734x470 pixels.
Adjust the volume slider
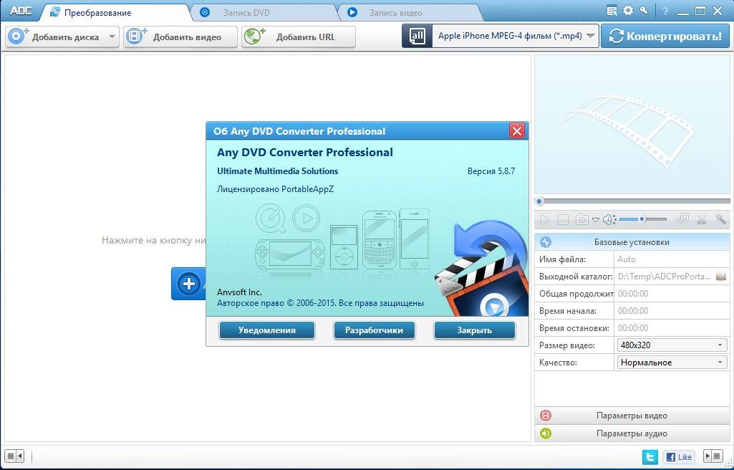coord(643,219)
